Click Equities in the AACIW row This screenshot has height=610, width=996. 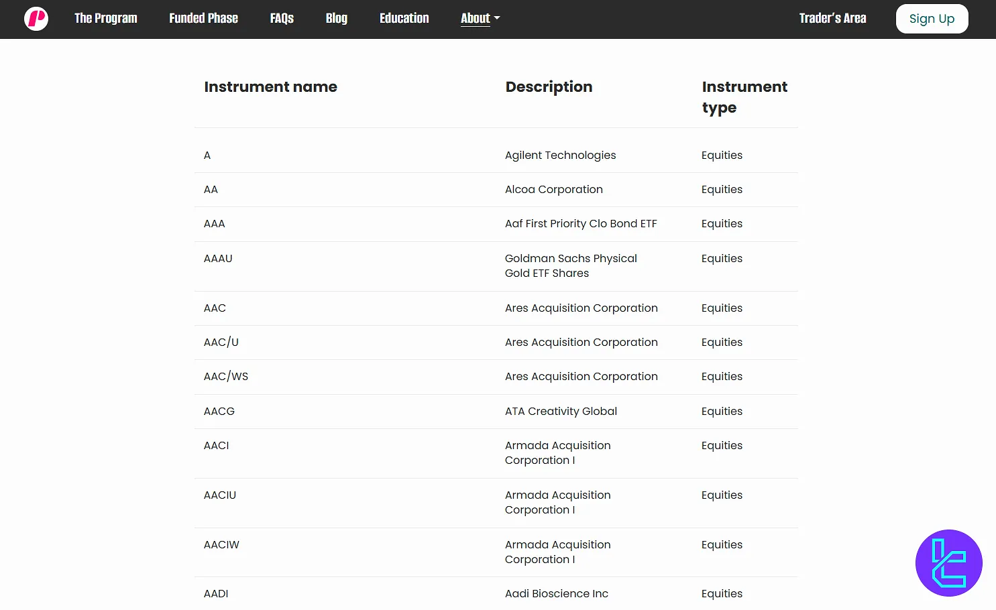722,545
